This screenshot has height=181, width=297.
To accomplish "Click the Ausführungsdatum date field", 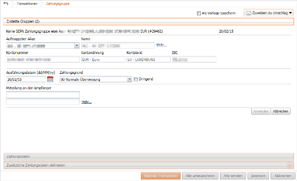I will [26, 79].
